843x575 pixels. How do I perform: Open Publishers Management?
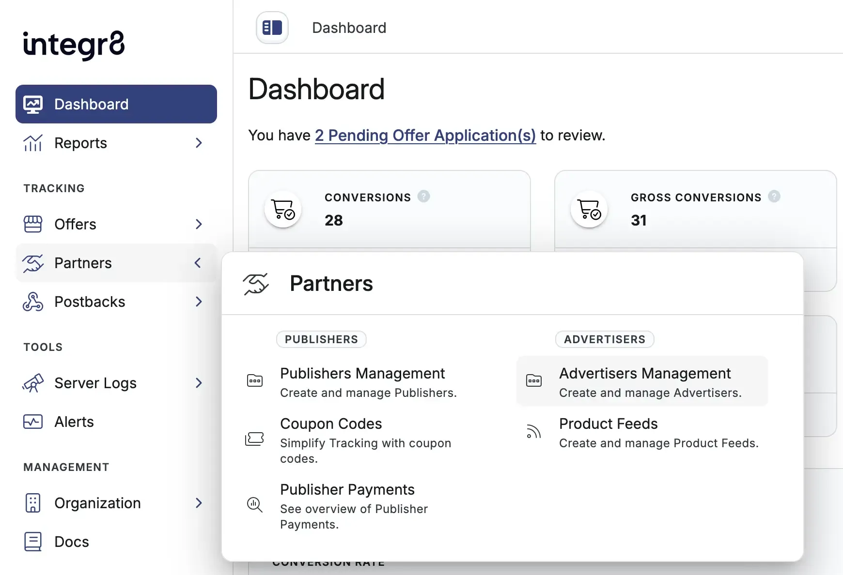362,382
